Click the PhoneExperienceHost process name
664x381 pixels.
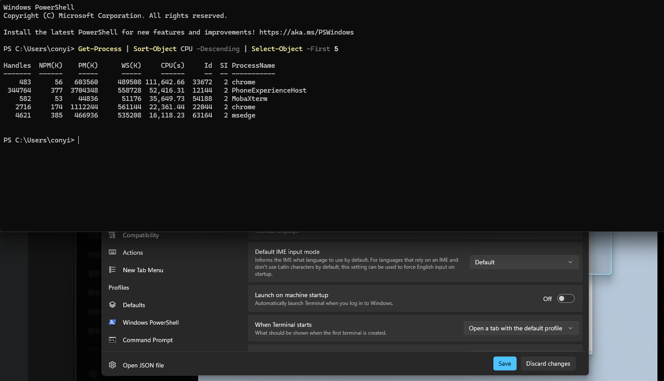[x=269, y=90]
